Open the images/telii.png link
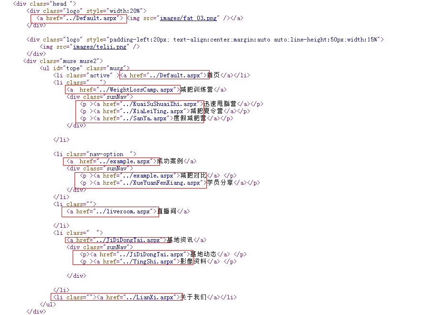 pyautogui.click(x=100, y=47)
